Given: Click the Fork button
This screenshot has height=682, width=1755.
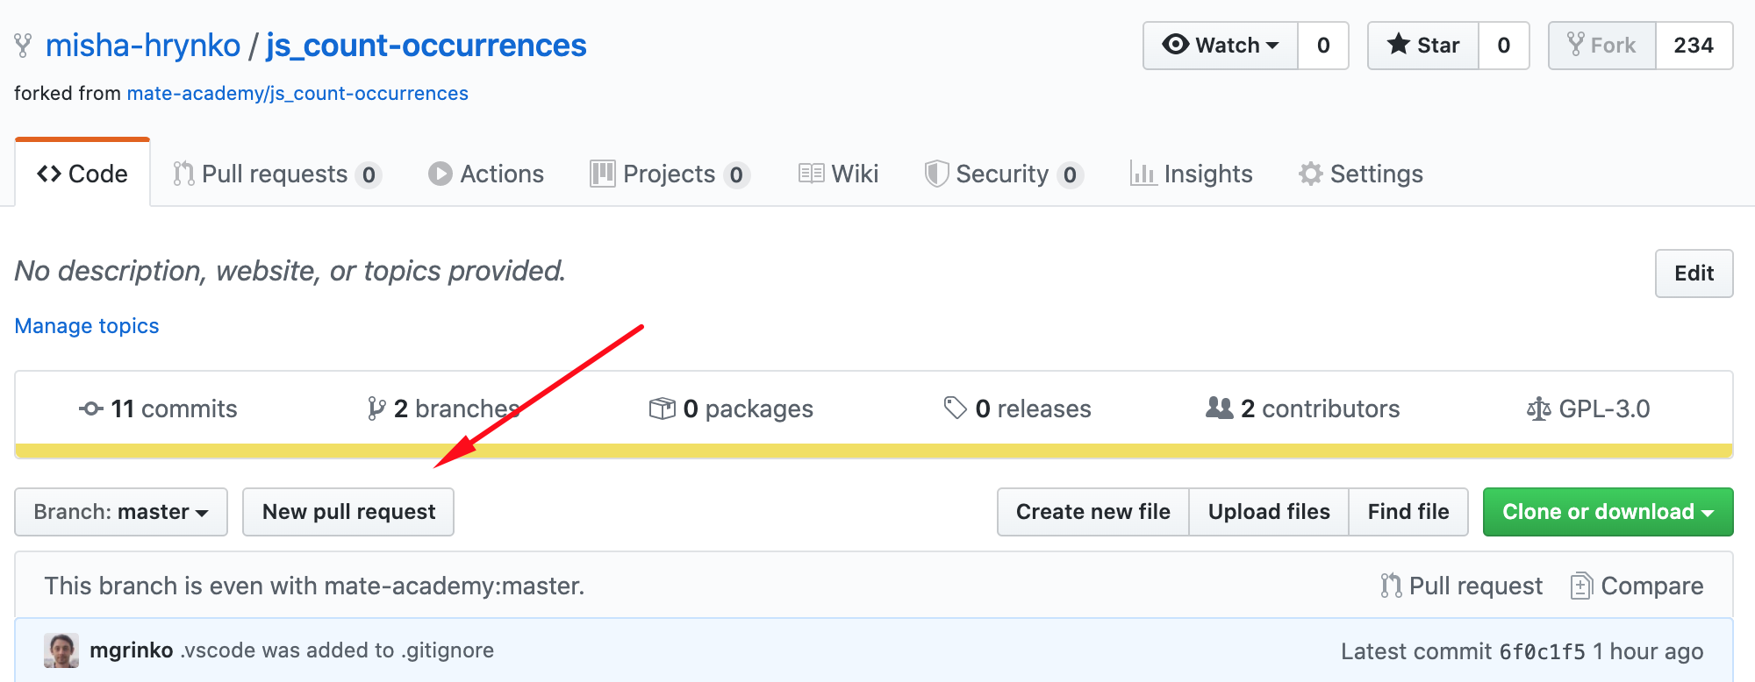Looking at the screenshot, I should 1602,46.
